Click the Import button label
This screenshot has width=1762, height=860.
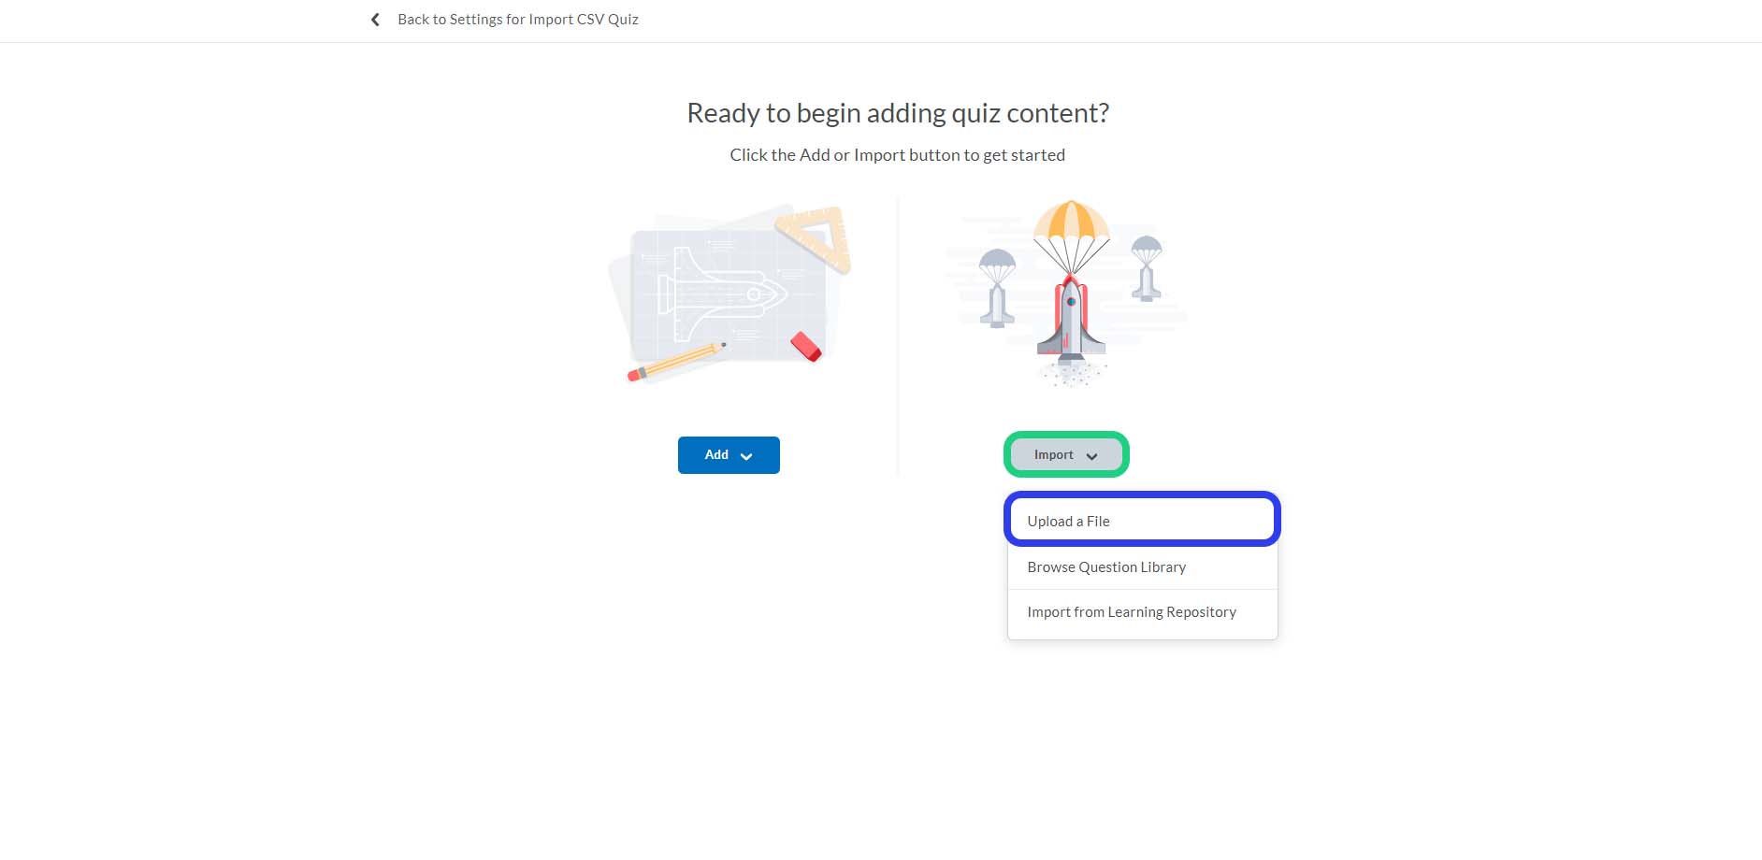point(1053,455)
